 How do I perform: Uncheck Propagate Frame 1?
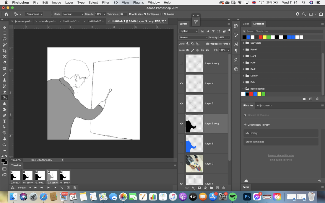207,44
